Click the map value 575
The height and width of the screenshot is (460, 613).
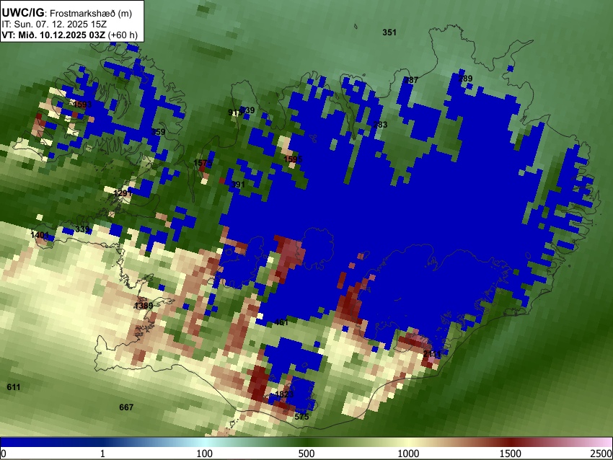[301, 417]
